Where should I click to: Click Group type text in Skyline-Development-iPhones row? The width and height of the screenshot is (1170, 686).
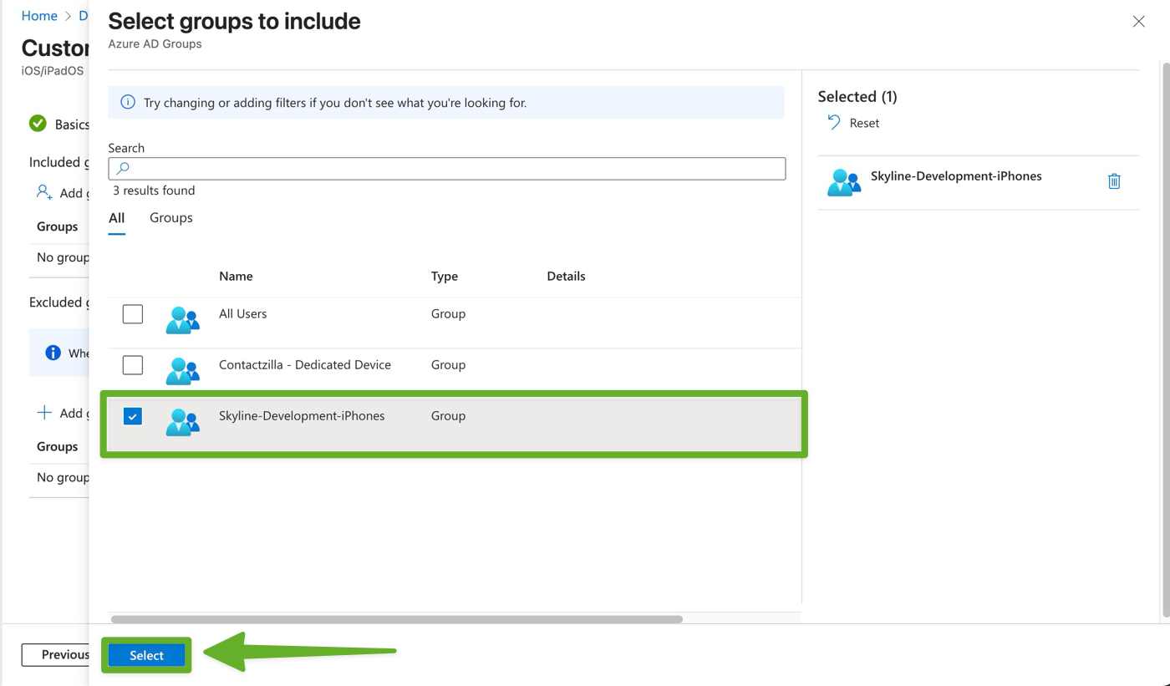tap(448, 415)
